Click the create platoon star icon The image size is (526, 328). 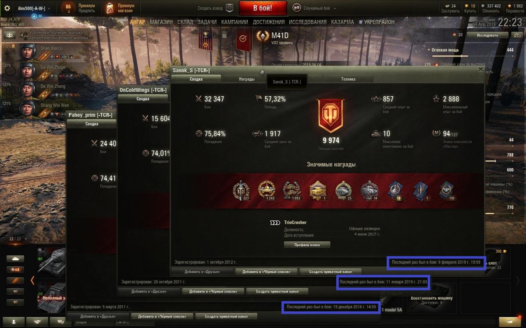coord(229,8)
